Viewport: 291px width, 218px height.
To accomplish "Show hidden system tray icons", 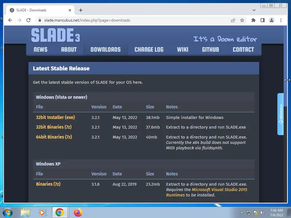I will (x=242, y=213).
